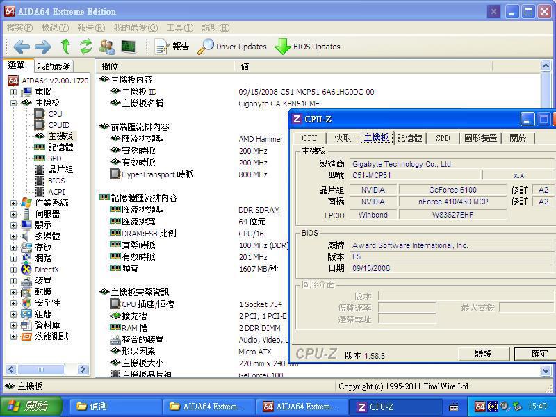Open BIOS Updates from the toolbar

(x=307, y=47)
